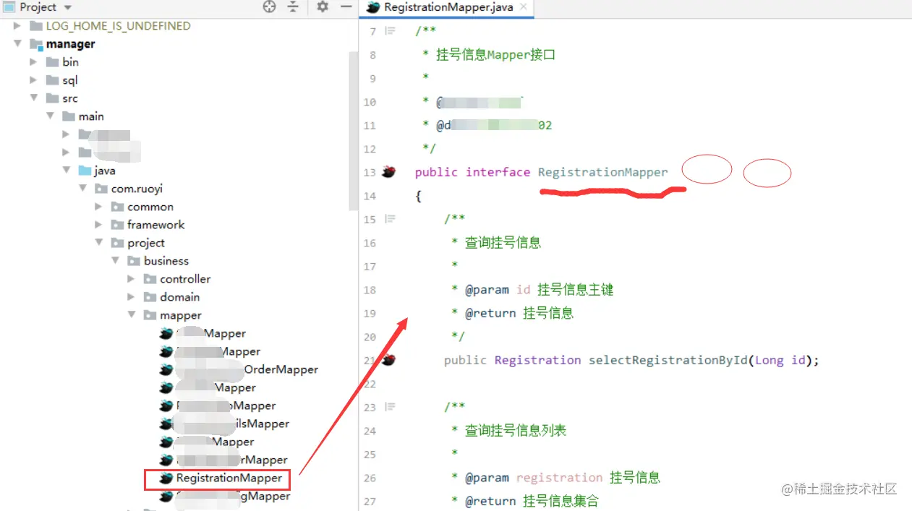Click '@return' tag on line 19

(490, 313)
